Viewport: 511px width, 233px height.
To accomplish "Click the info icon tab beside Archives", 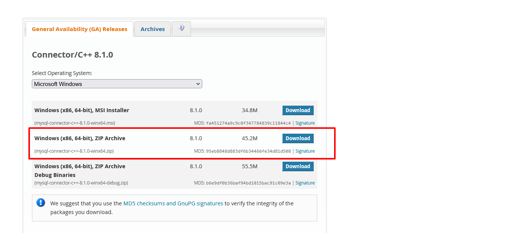I will pos(181,29).
